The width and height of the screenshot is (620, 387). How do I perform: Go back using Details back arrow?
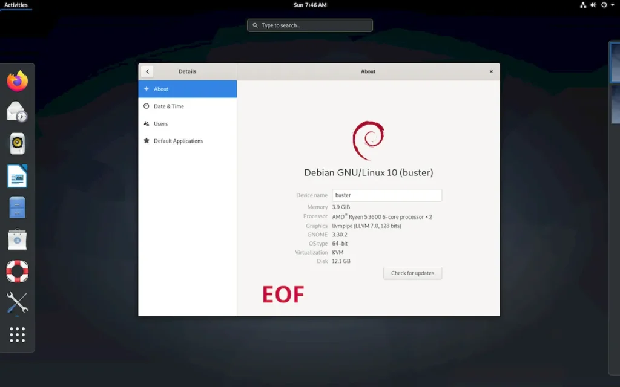[148, 71]
